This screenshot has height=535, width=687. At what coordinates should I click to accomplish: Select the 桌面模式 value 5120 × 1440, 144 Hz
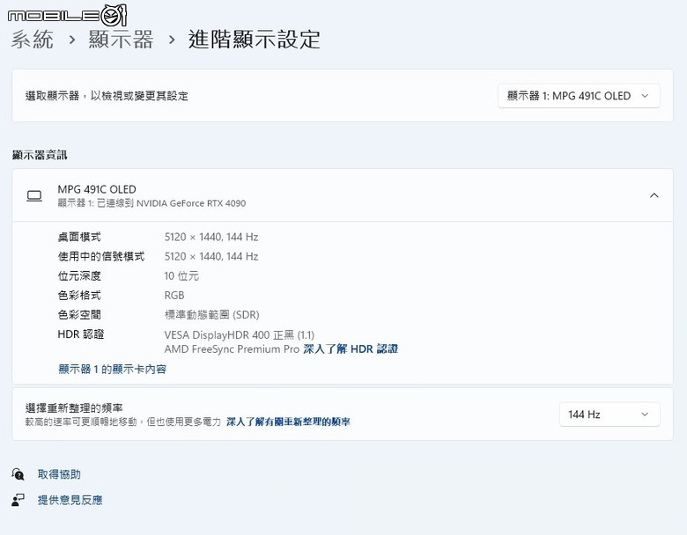coord(211,237)
